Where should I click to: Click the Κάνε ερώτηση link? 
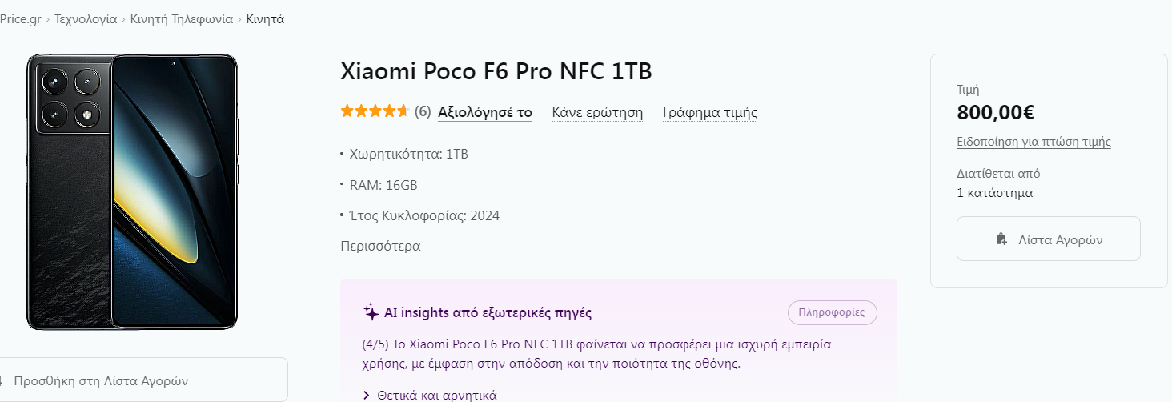coord(597,112)
